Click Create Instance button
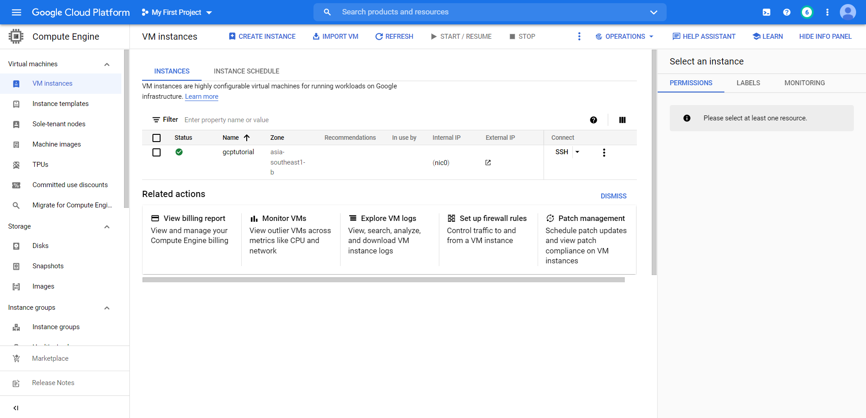This screenshot has height=418, width=866. 262,37
